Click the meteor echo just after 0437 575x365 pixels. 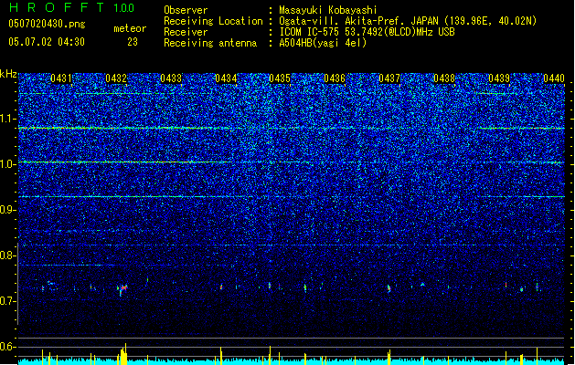point(389,288)
